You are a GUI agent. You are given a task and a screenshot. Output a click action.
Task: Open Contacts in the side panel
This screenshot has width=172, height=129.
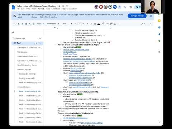[159, 34]
